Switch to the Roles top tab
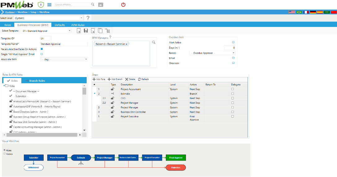This screenshot has height=177, width=337. (7, 25)
